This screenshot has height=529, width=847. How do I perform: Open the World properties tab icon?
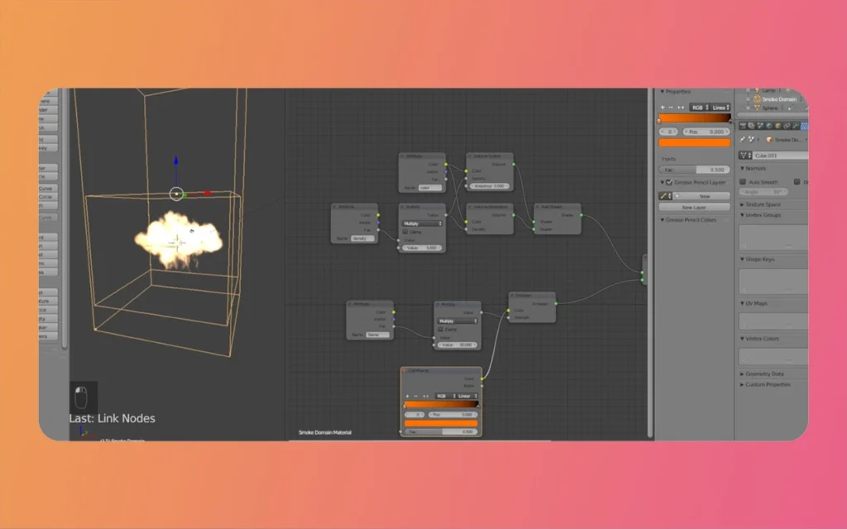769,126
